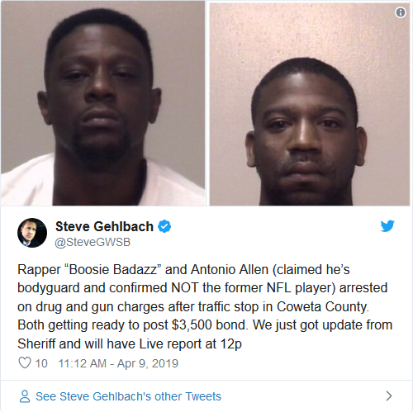Expand the chevron arrow at the footer

tap(389, 395)
